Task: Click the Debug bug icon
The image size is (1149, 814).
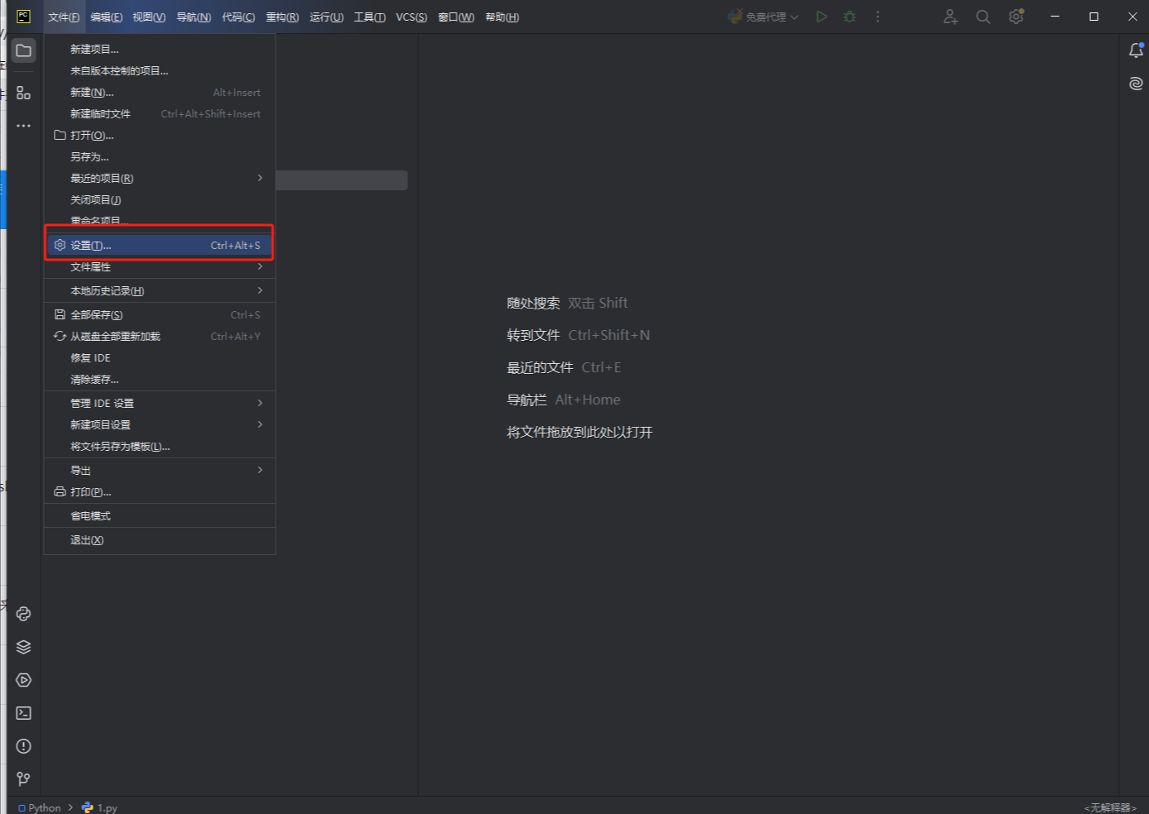Action: pyautogui.click(x=849, y=17)
